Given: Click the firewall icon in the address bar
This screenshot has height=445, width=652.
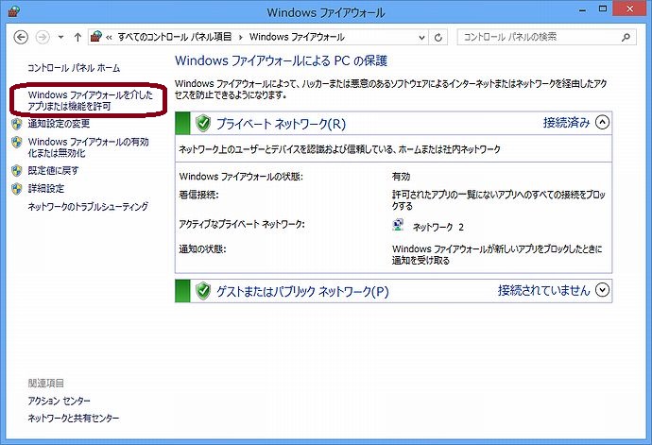Looking at the screenshot, I should (x=96, y=37).
